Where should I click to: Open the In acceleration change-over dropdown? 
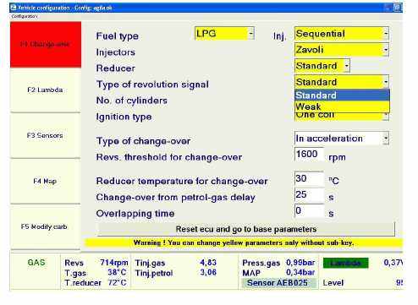click(342, 139)
